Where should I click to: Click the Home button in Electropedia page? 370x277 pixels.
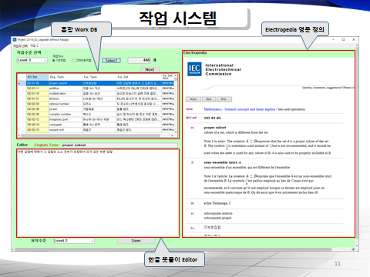[193, 99]
